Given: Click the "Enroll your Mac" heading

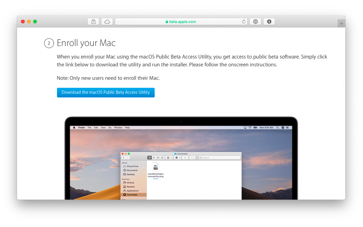Looking at the screenshot, I should click(x=86, y=43).
